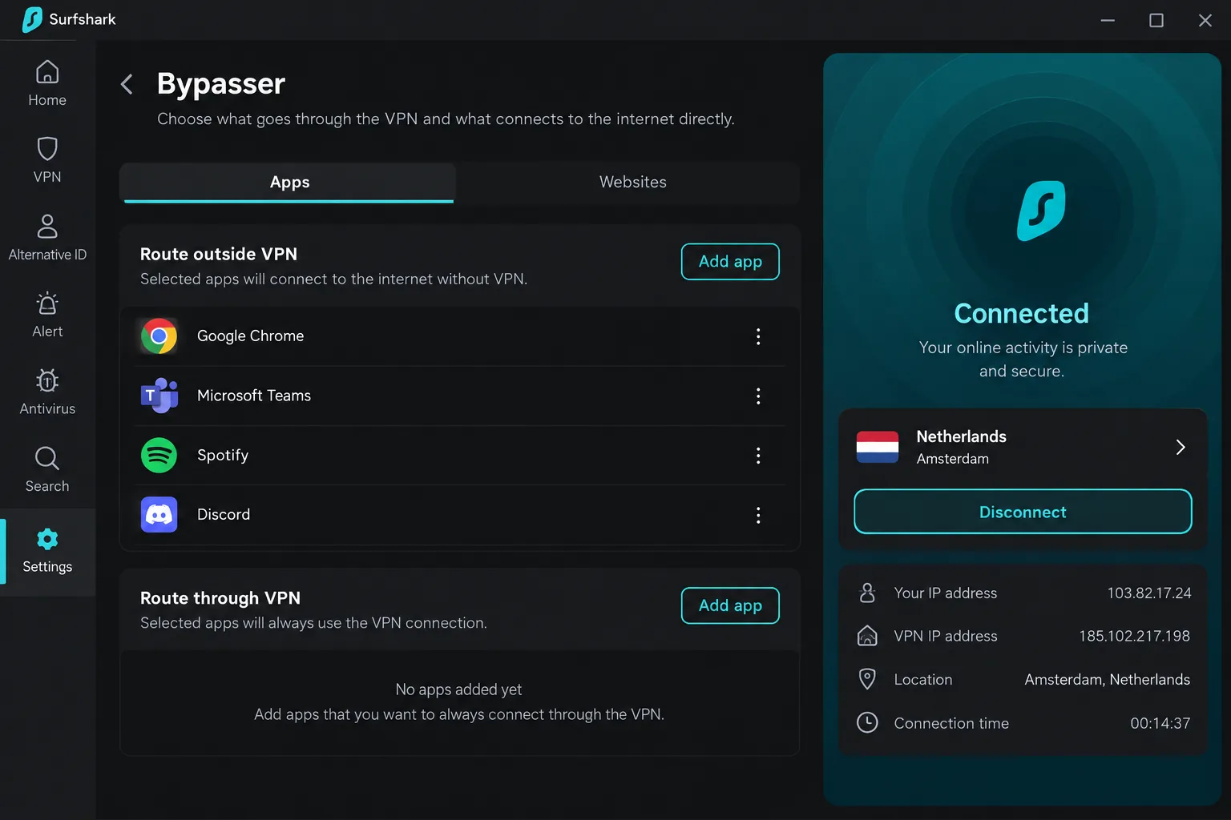The height and width of the screenshot is (820, 1231).
Task: Switch to the Apps tab
Action: point(289,183)
